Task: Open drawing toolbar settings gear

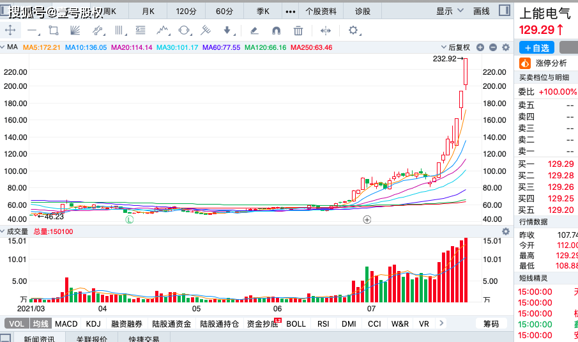Action: coord(353,30)
